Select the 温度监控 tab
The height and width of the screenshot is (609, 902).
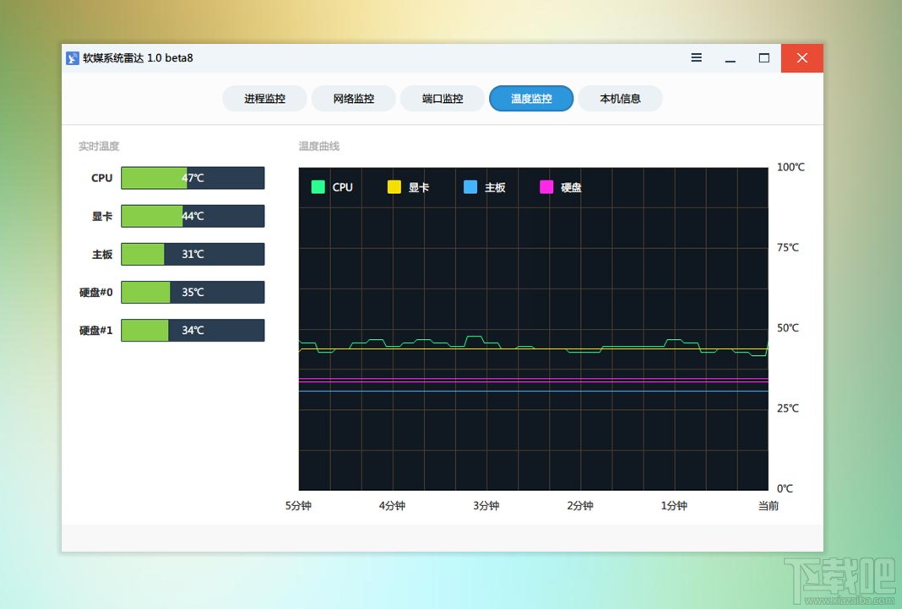click(531, 98)
